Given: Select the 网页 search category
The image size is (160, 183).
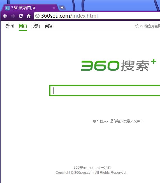Looking at the screenshot, I should click(23, 26).
